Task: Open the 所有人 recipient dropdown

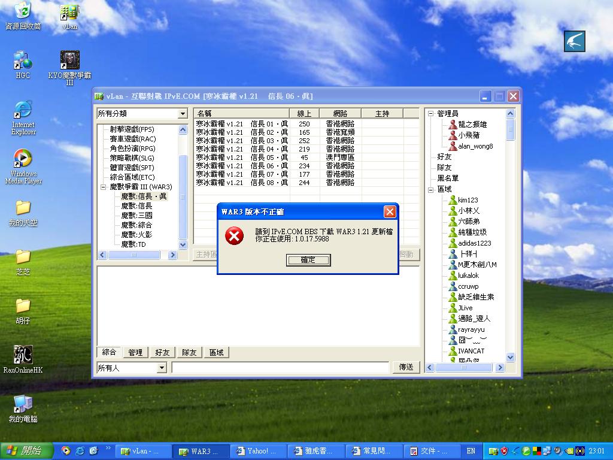Action: coord(161,368)
